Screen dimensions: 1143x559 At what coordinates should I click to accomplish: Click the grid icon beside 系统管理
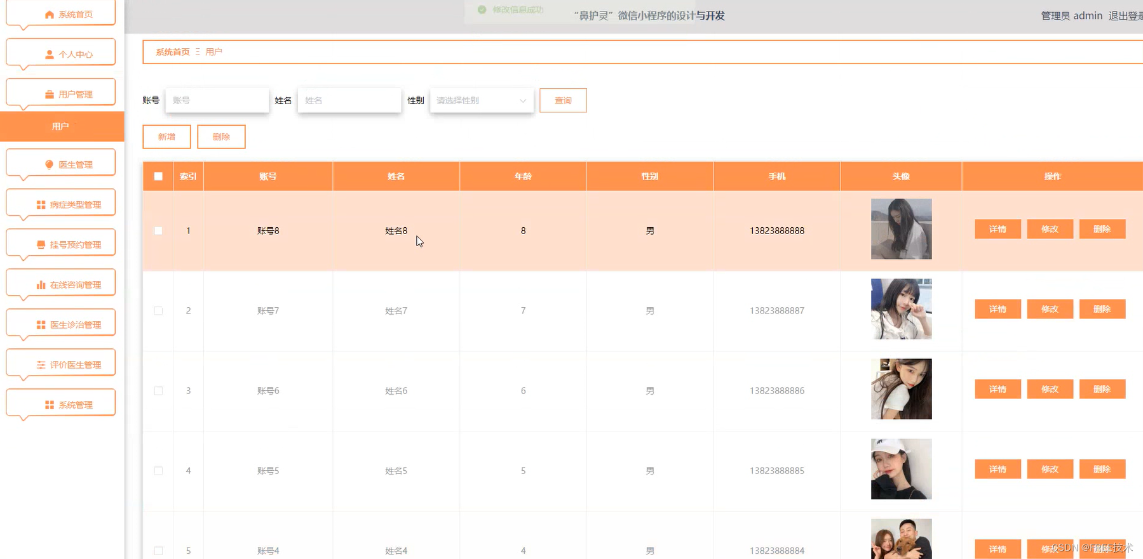click(x=50, y=405)
